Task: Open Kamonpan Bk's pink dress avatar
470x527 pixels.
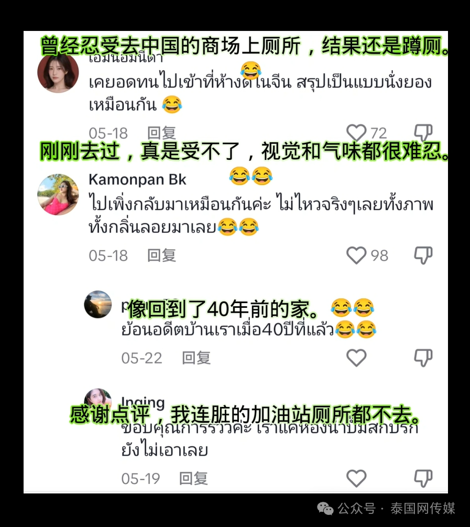Action: [58, 194]
